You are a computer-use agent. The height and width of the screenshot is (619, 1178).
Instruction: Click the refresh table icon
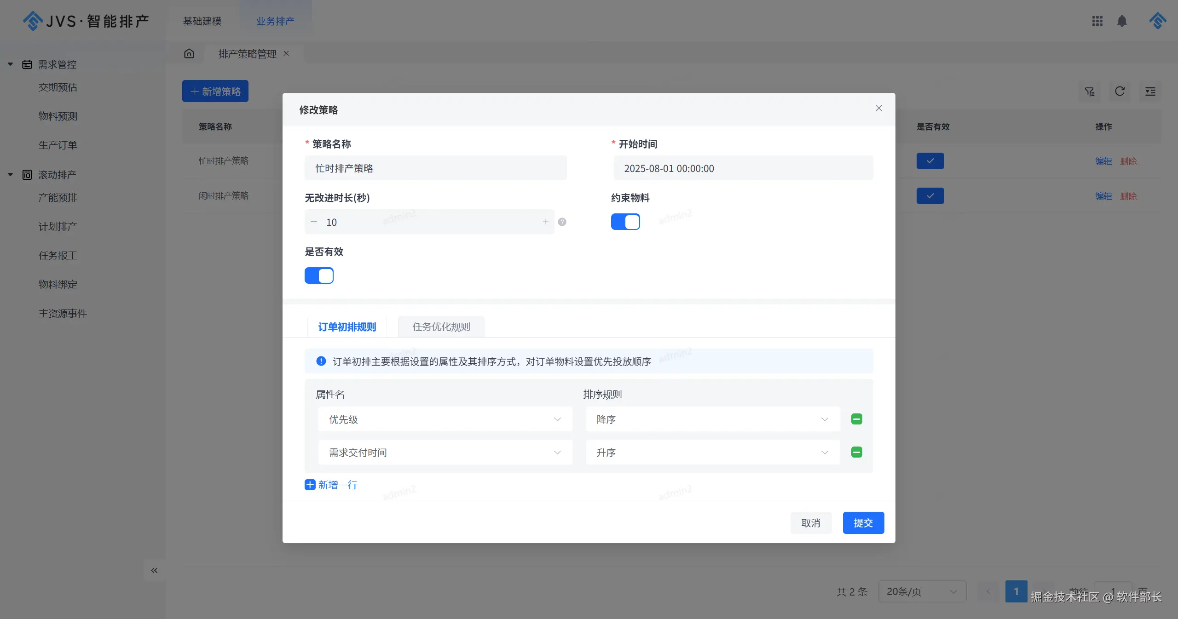(1120, 92)
